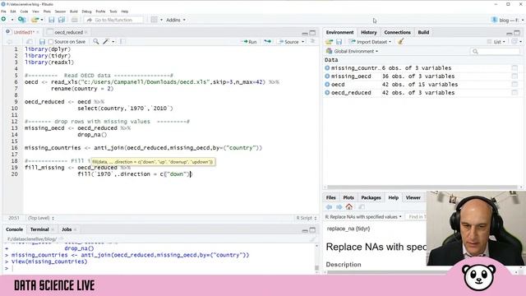Click the Source button
The height and width of the screenshot is (296, 526).
[x=288, y=42]
